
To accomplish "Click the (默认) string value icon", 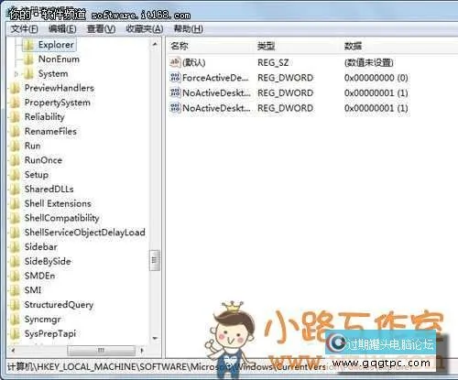I will point(175,62).
